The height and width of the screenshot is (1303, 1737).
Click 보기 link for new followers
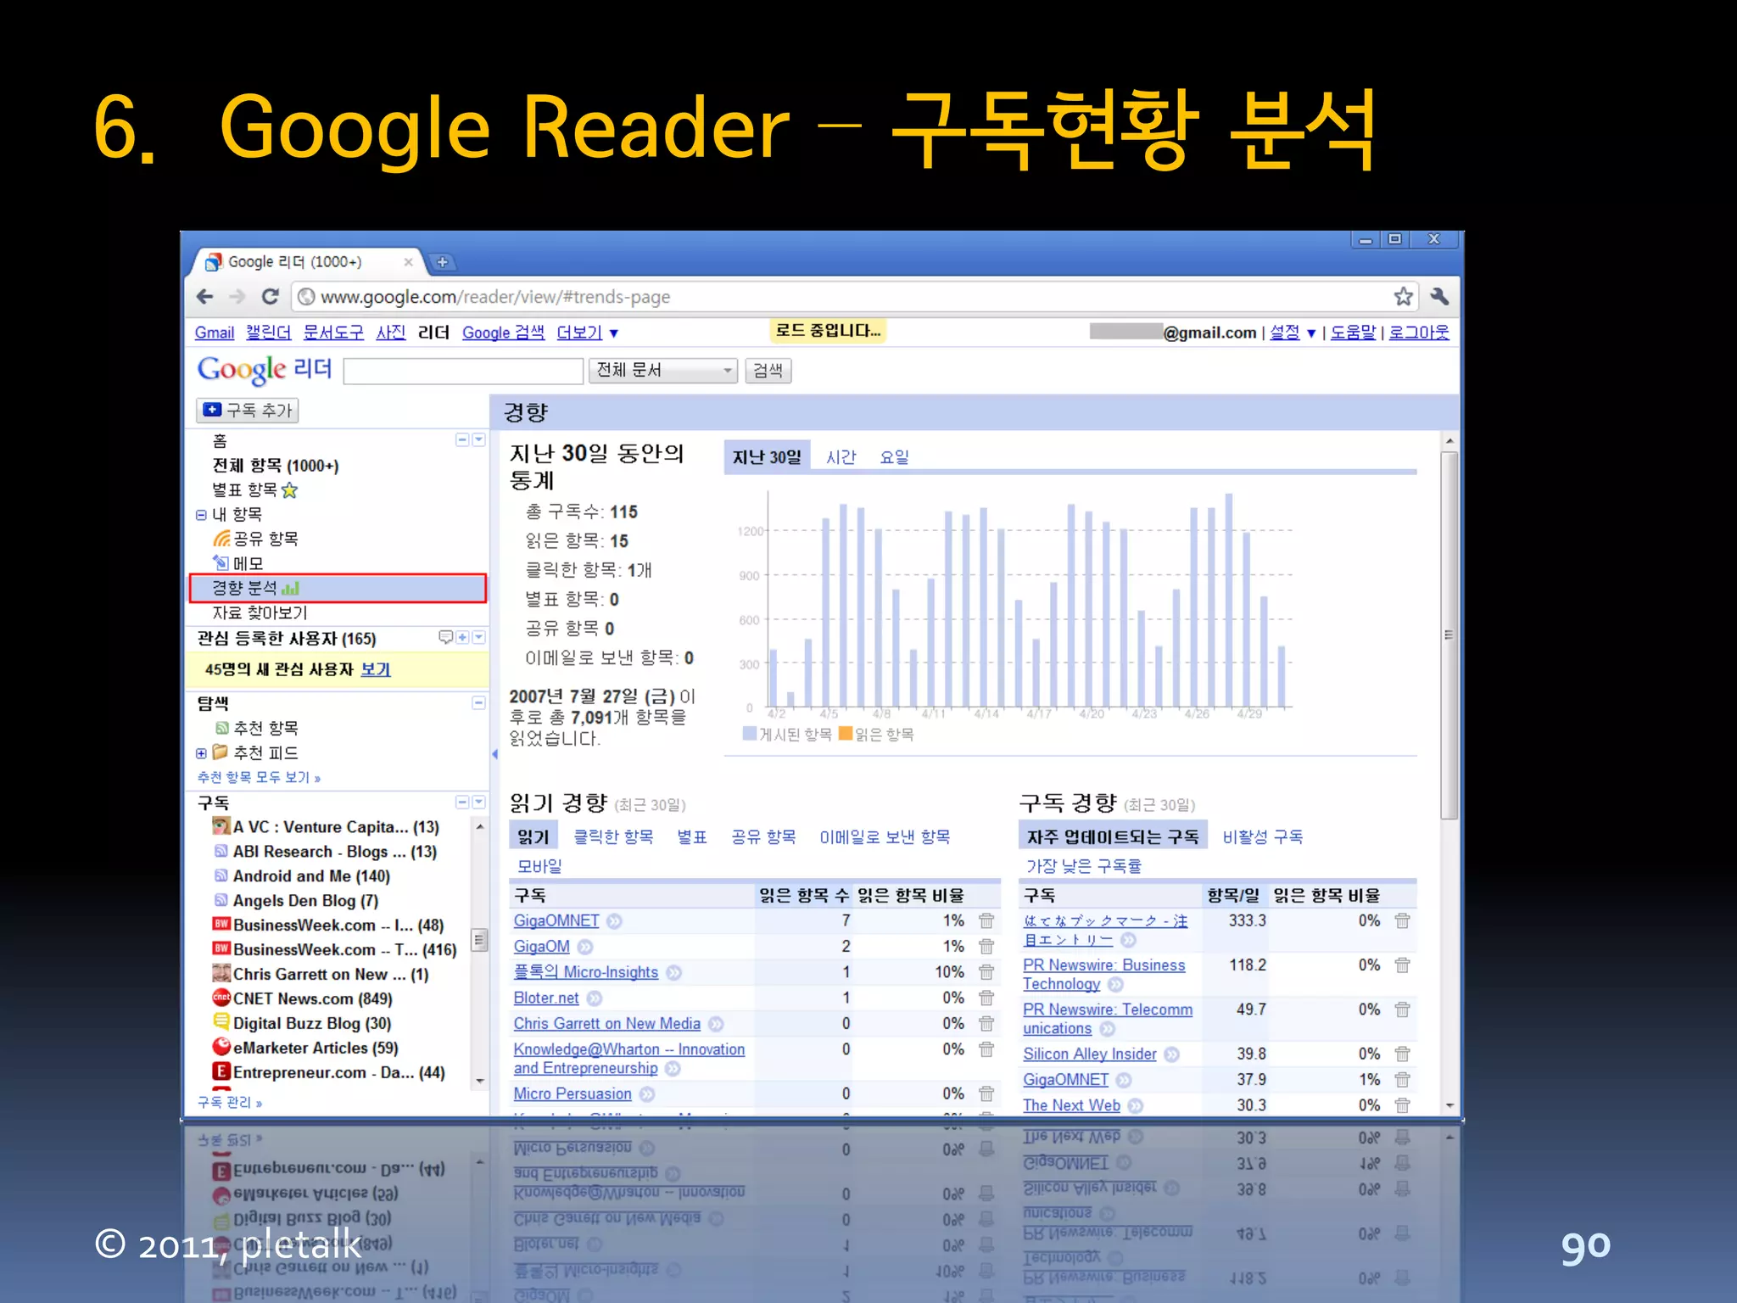(375, 669)
